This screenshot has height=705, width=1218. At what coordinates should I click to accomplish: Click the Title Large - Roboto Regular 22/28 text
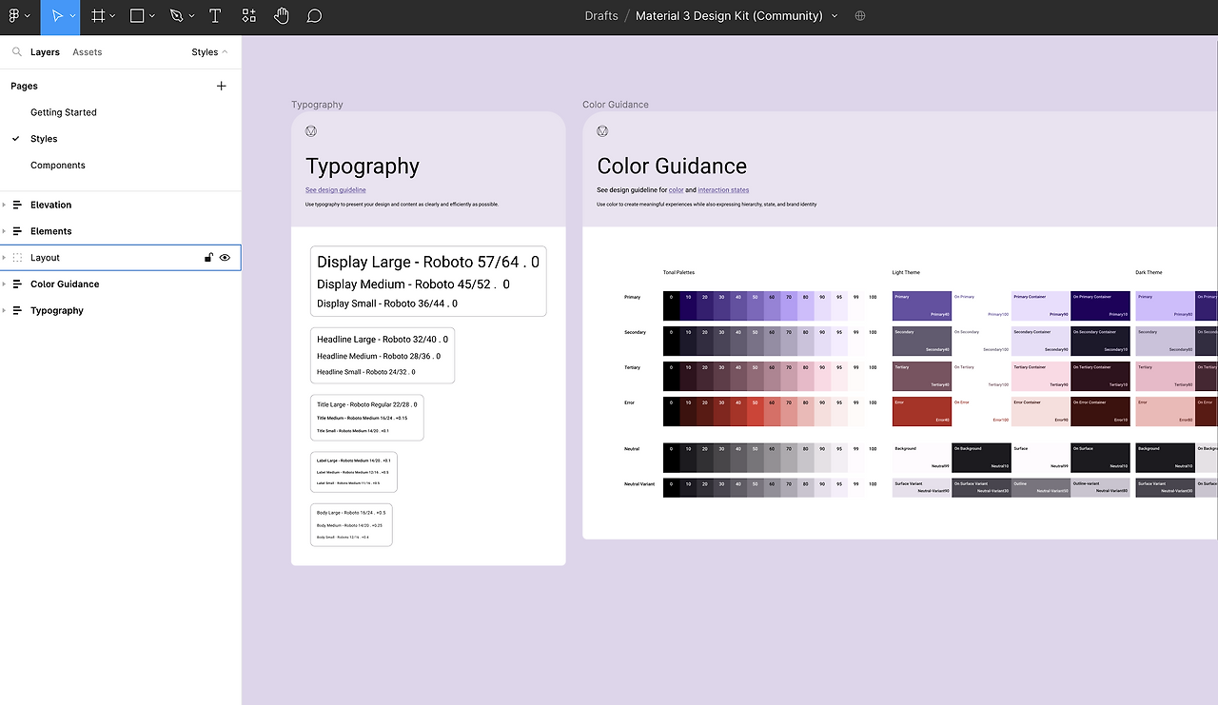[x=367, y=404]
